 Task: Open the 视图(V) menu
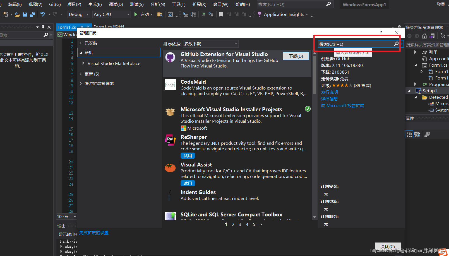click(x=35, y=4)
